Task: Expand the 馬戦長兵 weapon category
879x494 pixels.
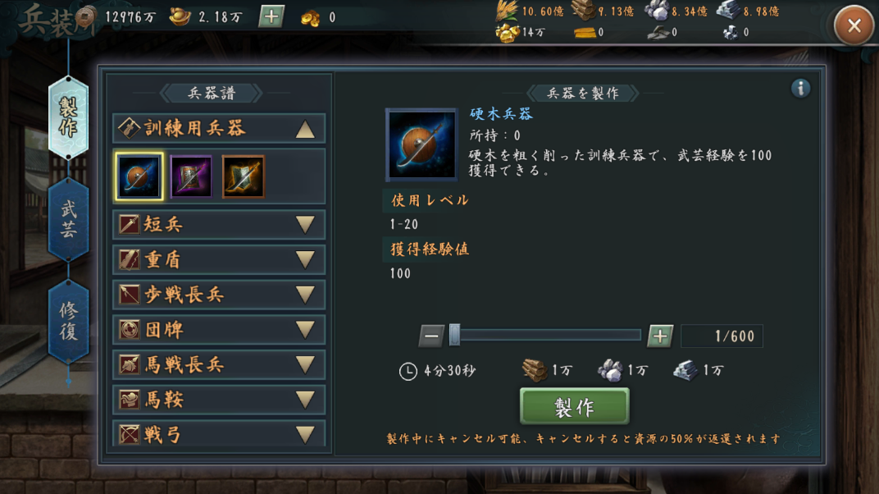Action: 219,365
